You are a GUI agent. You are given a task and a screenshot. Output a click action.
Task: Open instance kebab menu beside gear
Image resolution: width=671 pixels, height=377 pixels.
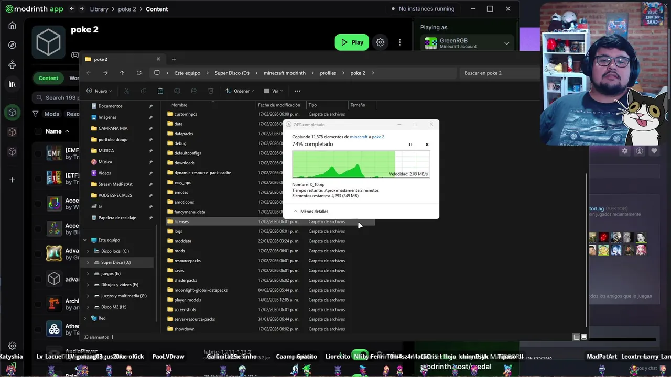(x=399, y=42)
